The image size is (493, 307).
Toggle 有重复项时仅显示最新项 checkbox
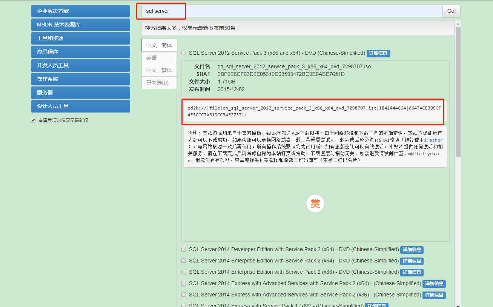tap(33, 120)
